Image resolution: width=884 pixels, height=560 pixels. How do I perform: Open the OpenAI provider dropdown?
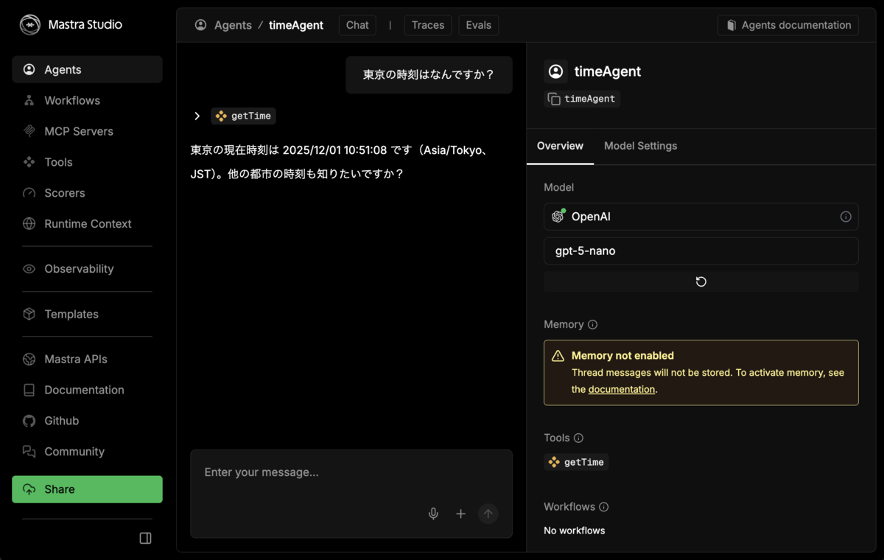pyautogui.click(x=701, y=217)
